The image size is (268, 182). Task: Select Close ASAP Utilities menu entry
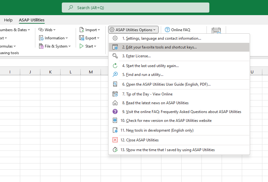pos(179,140)
